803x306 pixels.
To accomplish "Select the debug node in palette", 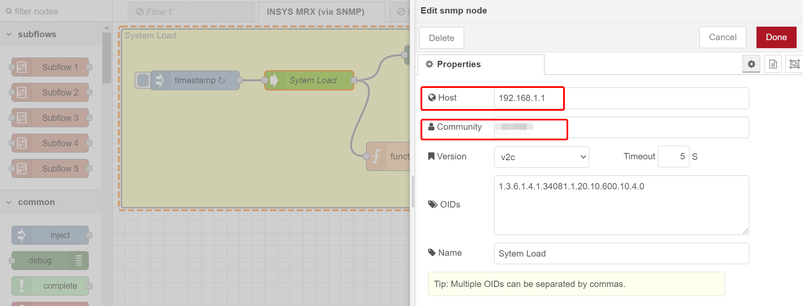I will pos(50,261).
